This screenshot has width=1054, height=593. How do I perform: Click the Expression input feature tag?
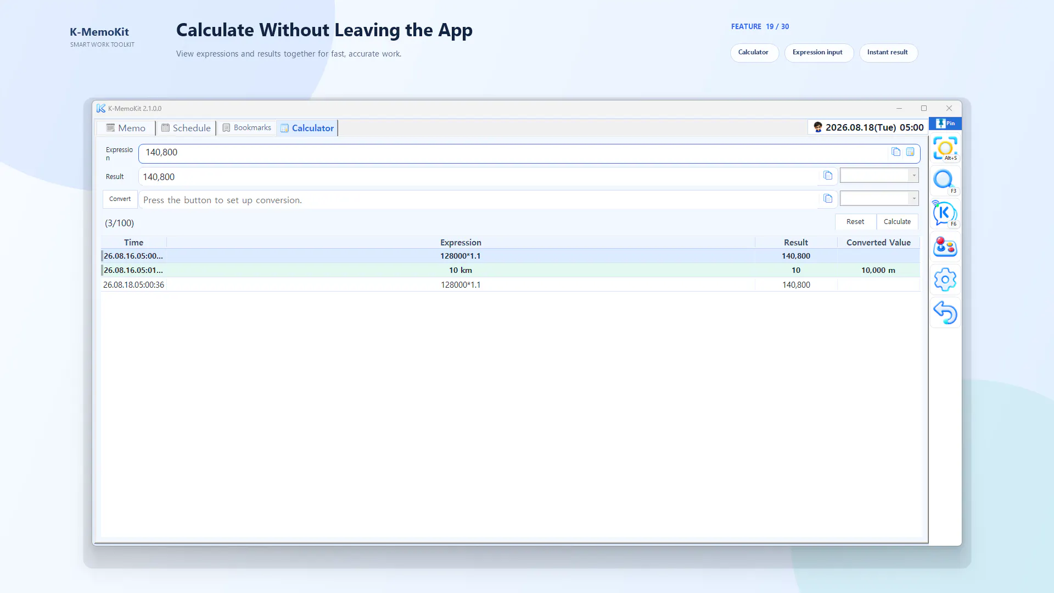point(818,53)
